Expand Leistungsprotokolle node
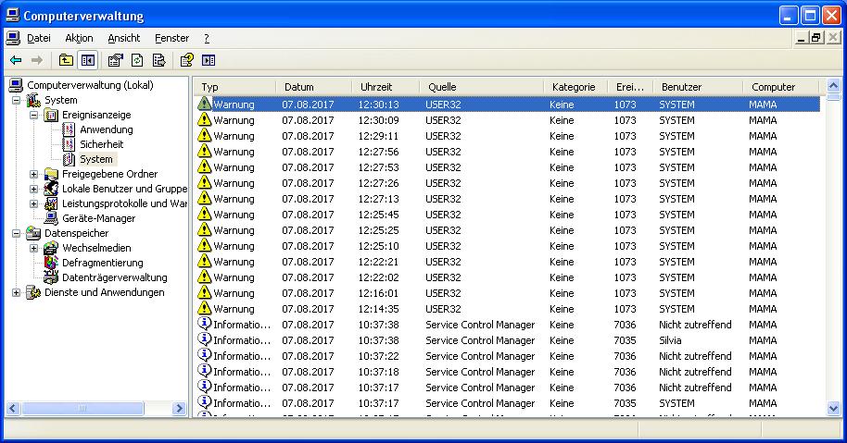Viewport: 847px width, 443px height. 34,203
